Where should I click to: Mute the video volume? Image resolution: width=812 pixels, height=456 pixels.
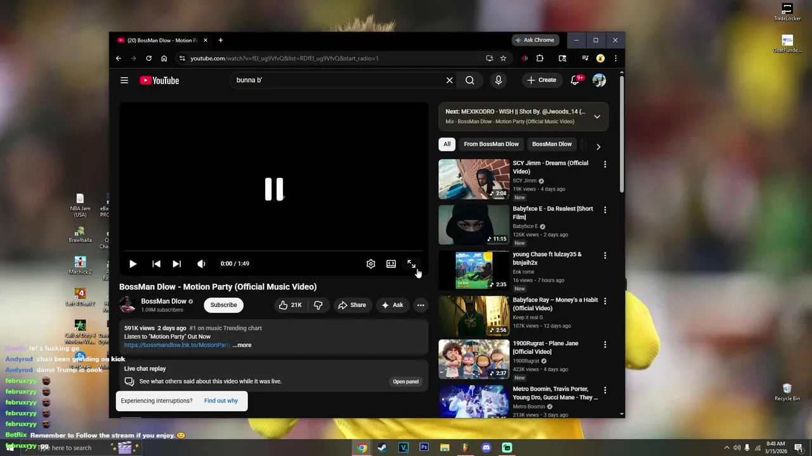201,263
